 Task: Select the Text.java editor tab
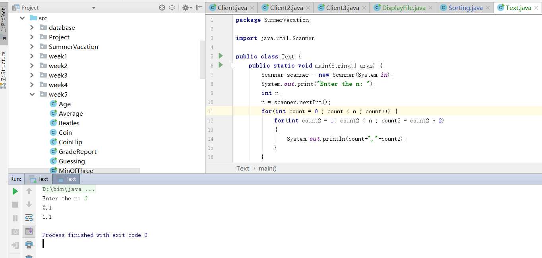pyautogui.click(x=517, y=8)
